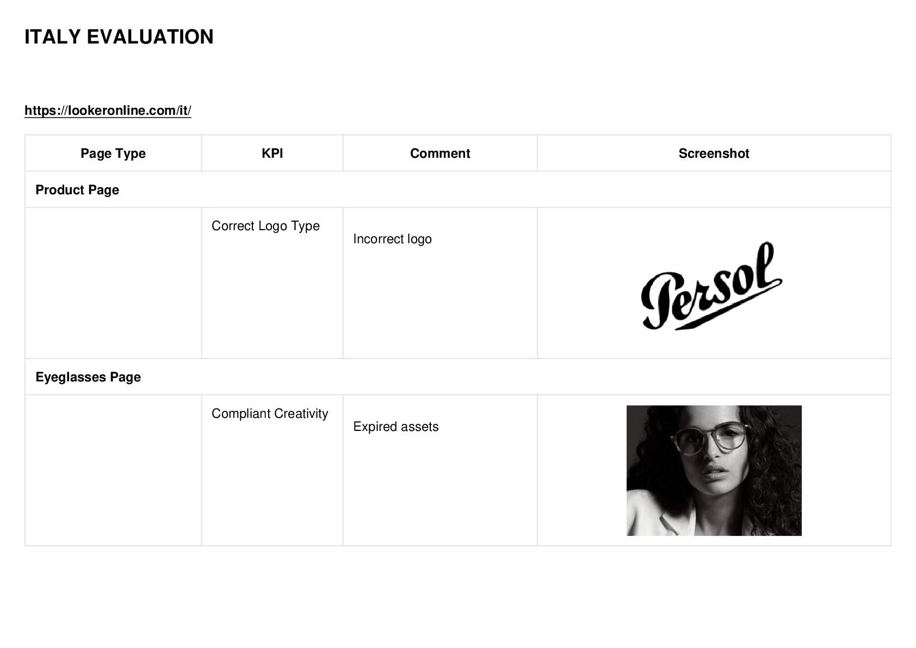Click the Incorrect logo comment
Screen dimensions: 916x648
[x=392, y=239]
